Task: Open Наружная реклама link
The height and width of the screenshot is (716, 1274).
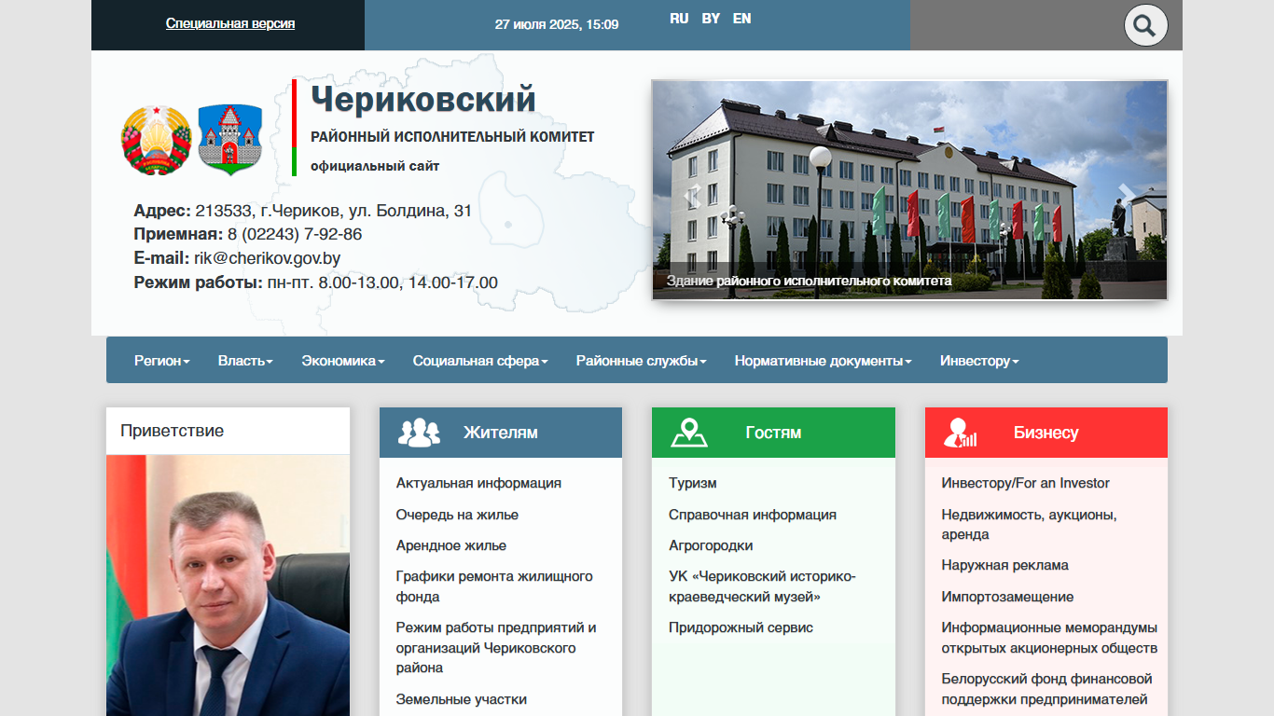Action: tap(1005, 565)
